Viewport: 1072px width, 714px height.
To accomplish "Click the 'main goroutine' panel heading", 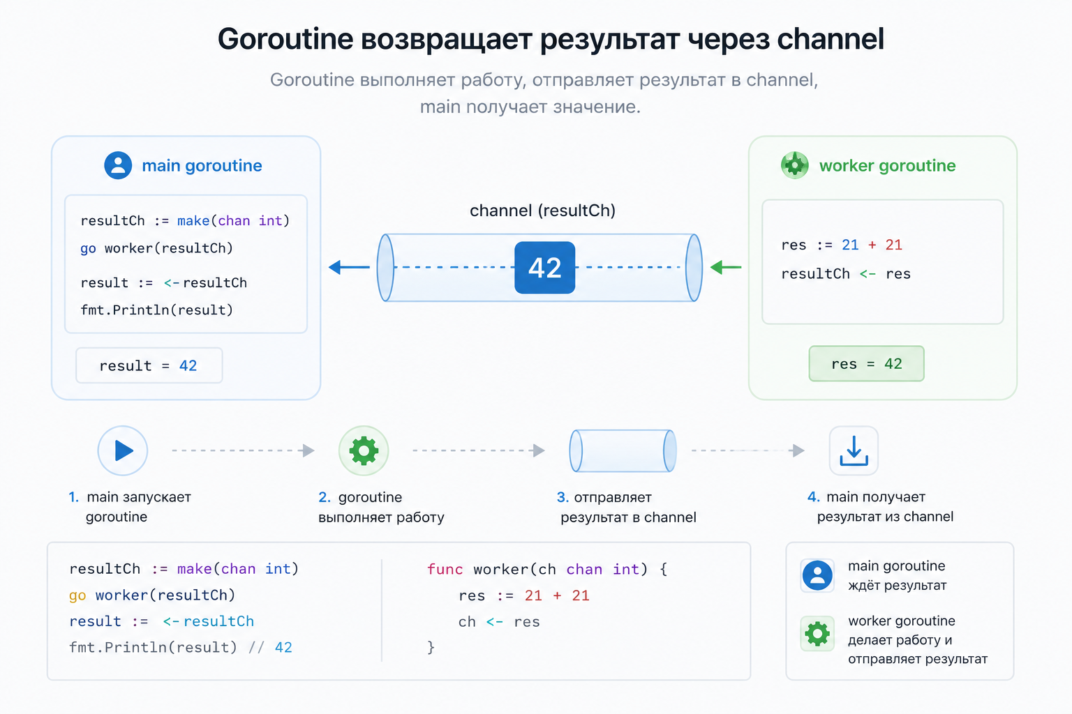I will click(202, 165).
